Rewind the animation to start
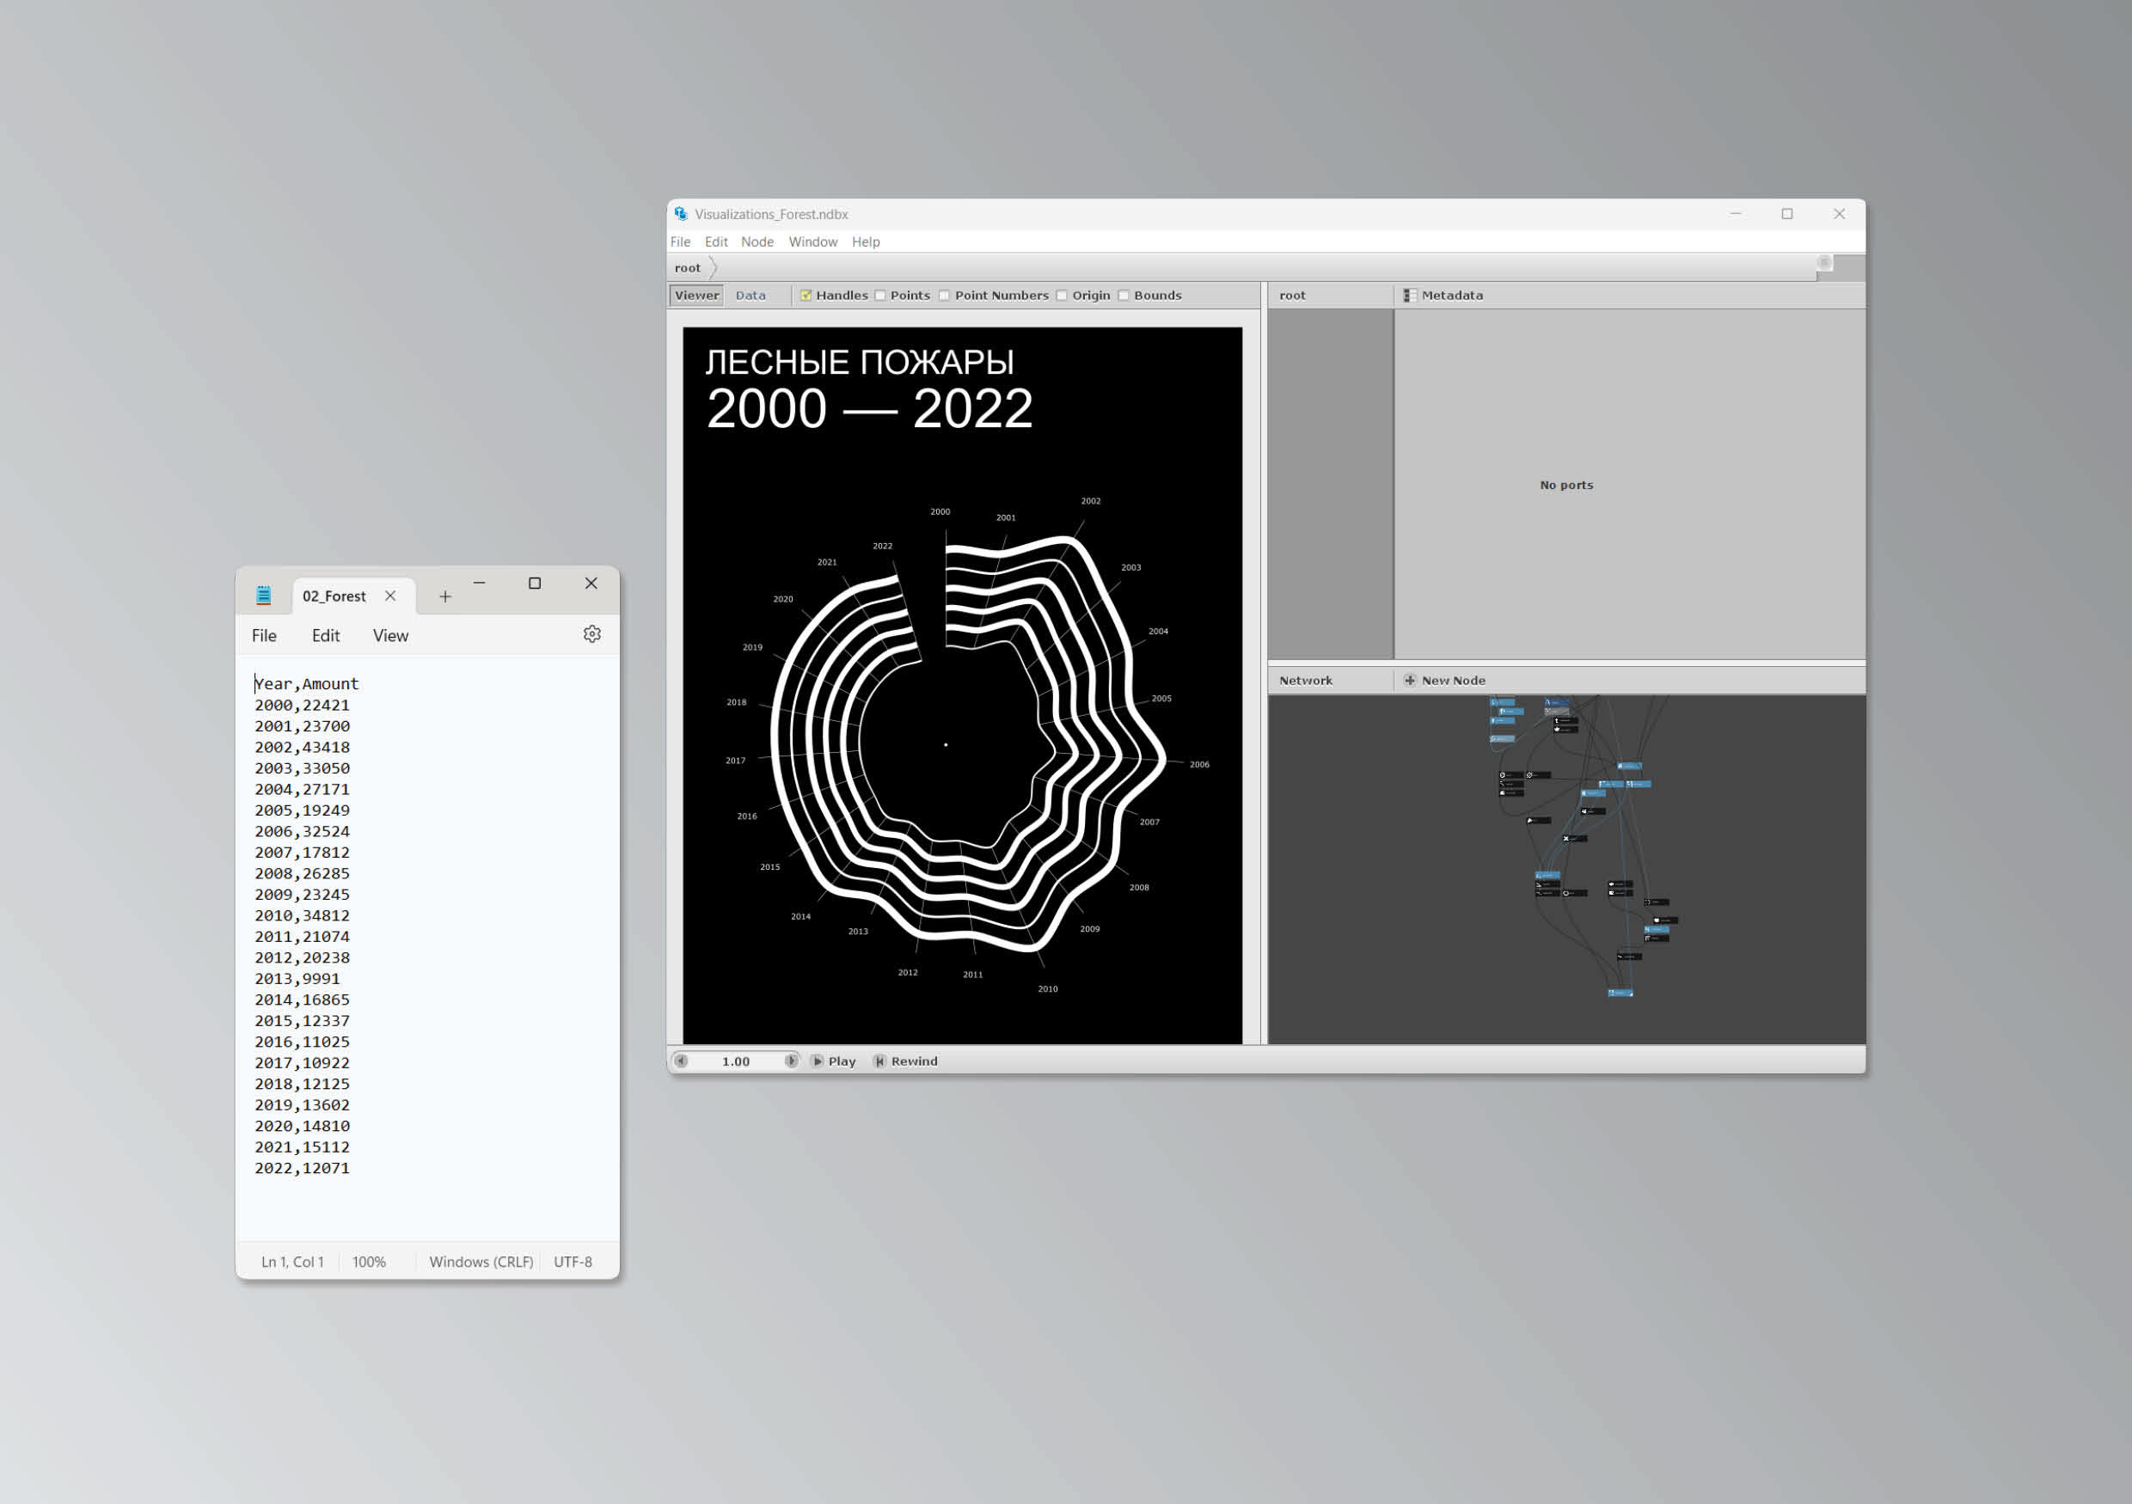The width and height of the screenshot is (2132, 1504). point(905,1061)
